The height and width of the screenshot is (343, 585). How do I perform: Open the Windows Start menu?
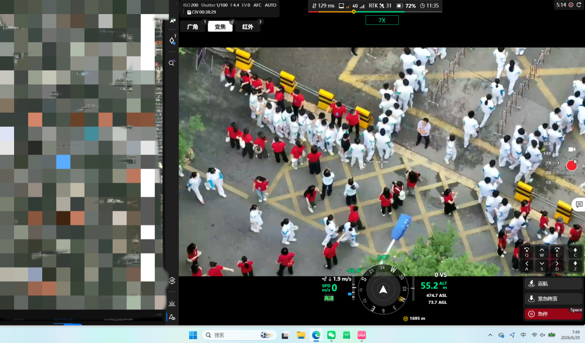(x=193, y=335)
